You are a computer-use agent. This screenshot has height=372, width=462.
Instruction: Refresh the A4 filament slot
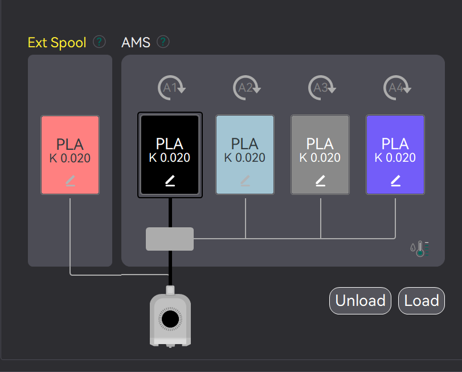[397, 88]
